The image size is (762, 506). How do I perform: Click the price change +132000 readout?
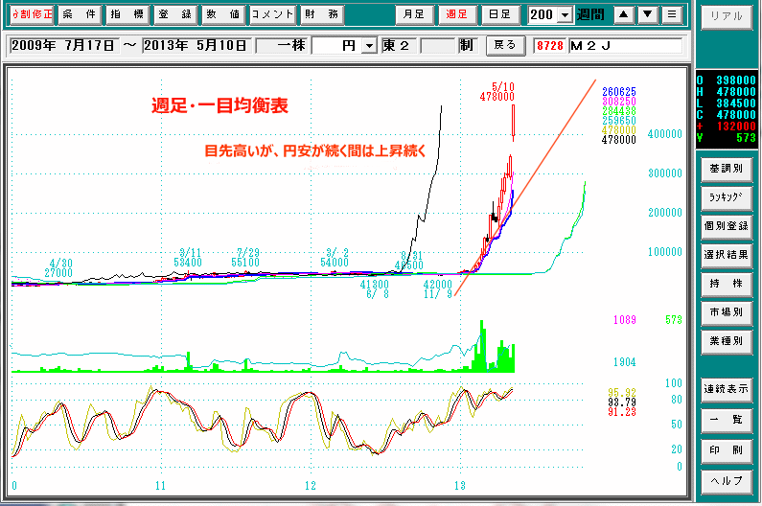pyautogui.click(x=727, y=126)
